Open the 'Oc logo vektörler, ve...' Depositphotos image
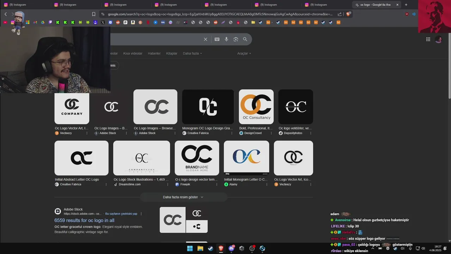 point(296,107)
